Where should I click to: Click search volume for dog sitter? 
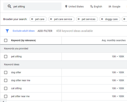click(x=118, y=72)
